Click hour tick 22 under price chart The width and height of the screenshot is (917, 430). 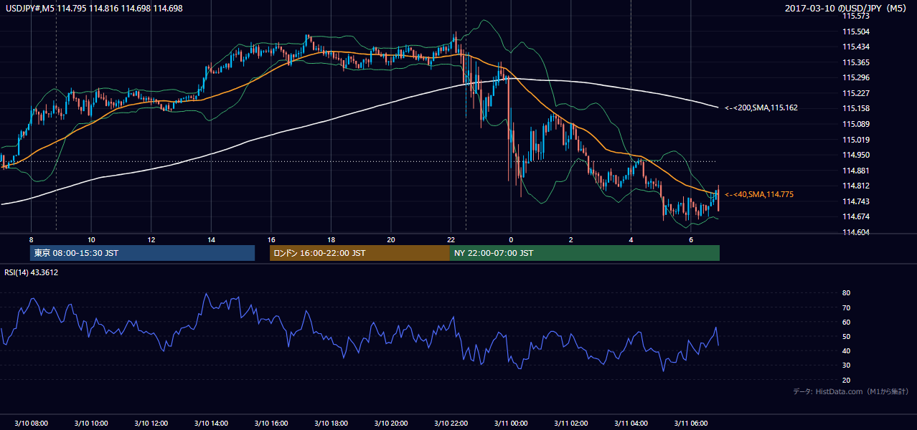451,239
